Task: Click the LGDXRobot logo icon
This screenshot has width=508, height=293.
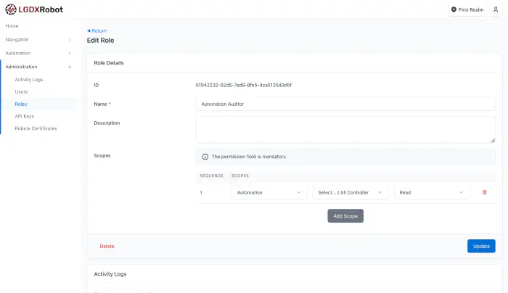Action: click(12, 9)
